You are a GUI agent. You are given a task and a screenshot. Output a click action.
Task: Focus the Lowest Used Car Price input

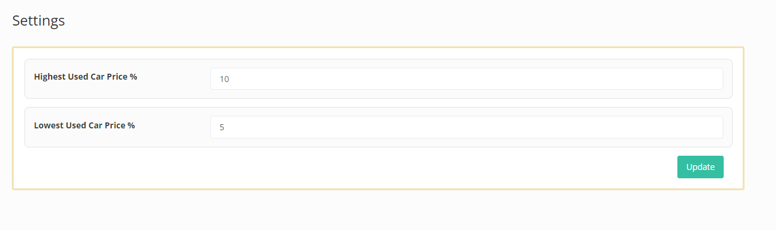(466, 127)
